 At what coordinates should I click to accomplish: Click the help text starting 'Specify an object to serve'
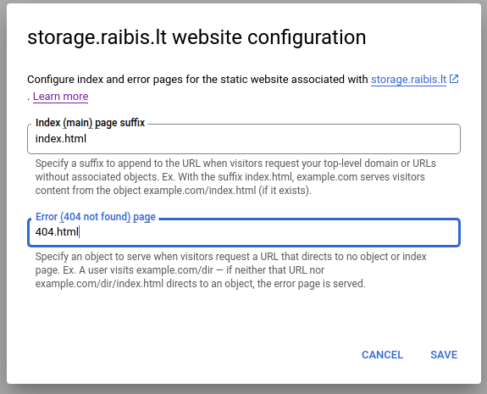230,270
